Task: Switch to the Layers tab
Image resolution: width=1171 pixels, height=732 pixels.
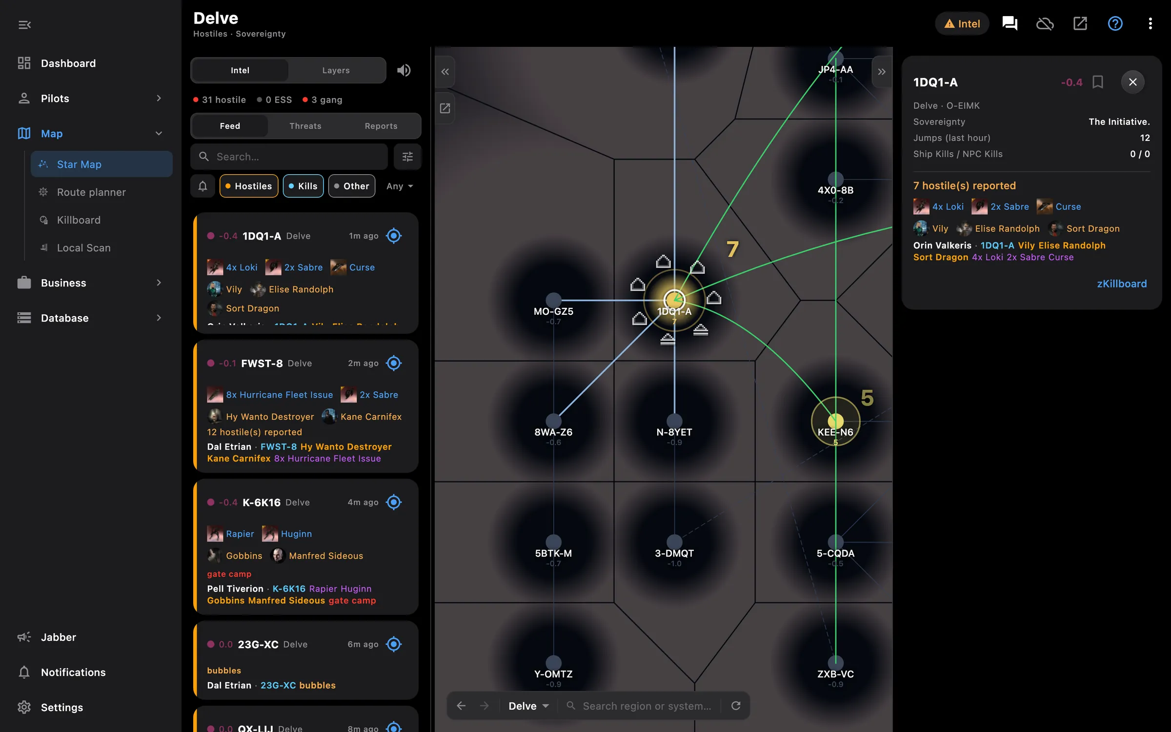Action: click(x=336, y=70)
